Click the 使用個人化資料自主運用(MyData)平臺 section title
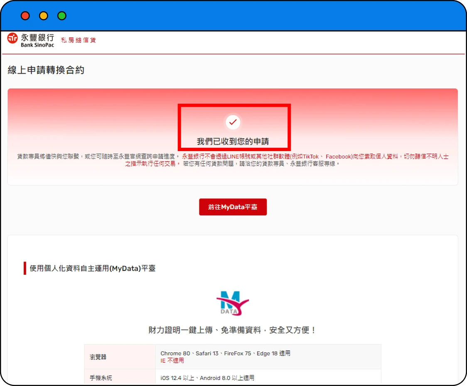The height and width of the screenshot is (386, 467). coord(93,269)
